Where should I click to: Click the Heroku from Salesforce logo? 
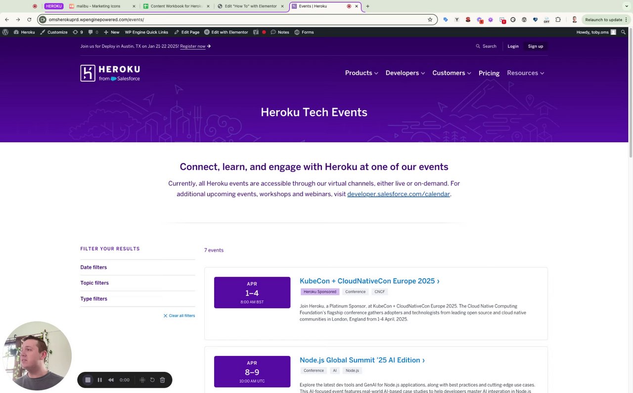(x=110, y=73)
